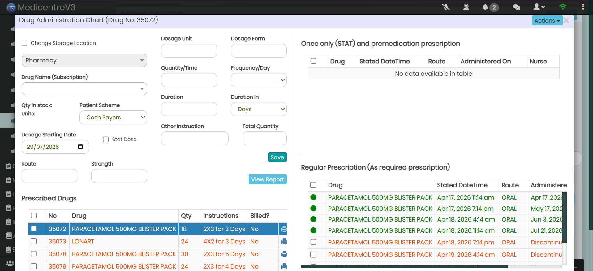This screenshot has height=271, width=593.
Task: Open the vertical three-dot menu
Action: click(x=583, y=7)
